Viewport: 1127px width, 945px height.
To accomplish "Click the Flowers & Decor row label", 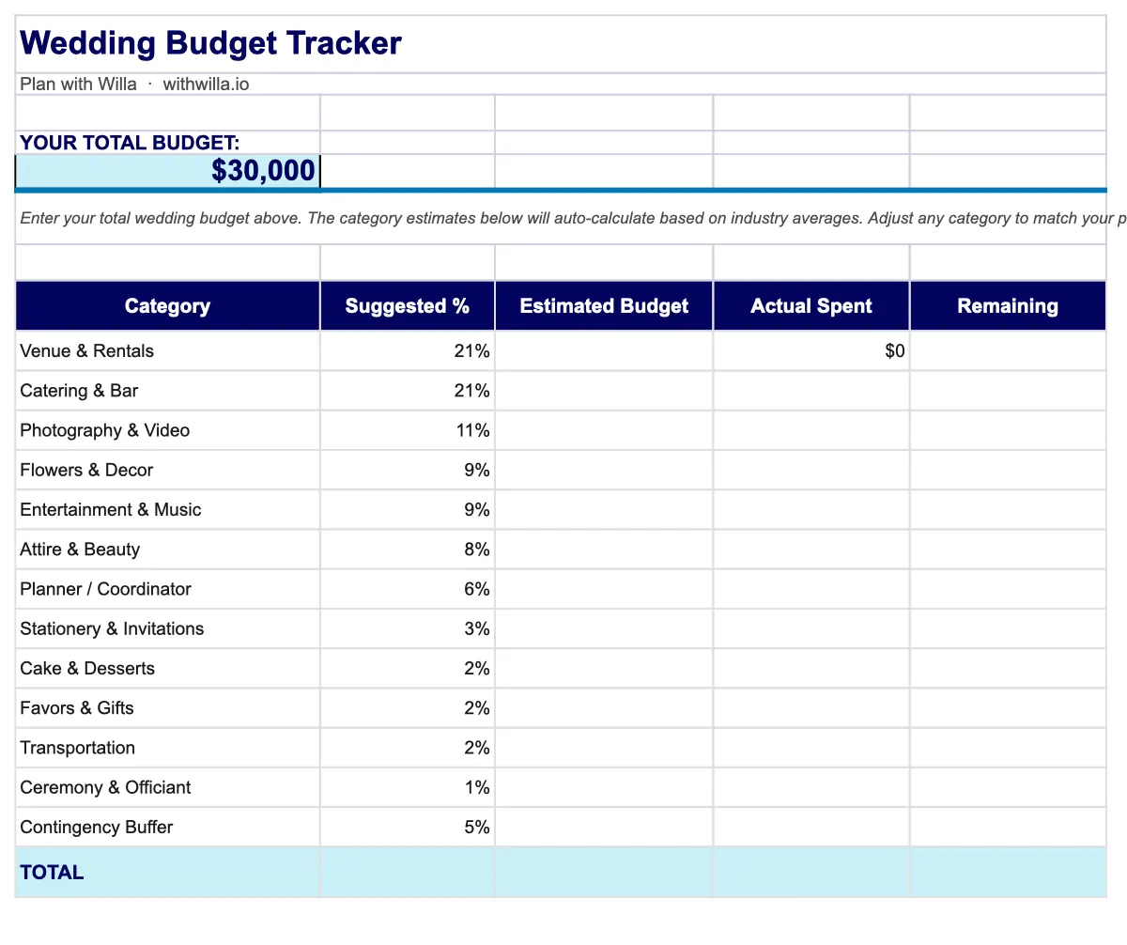I will click(86, 470).
